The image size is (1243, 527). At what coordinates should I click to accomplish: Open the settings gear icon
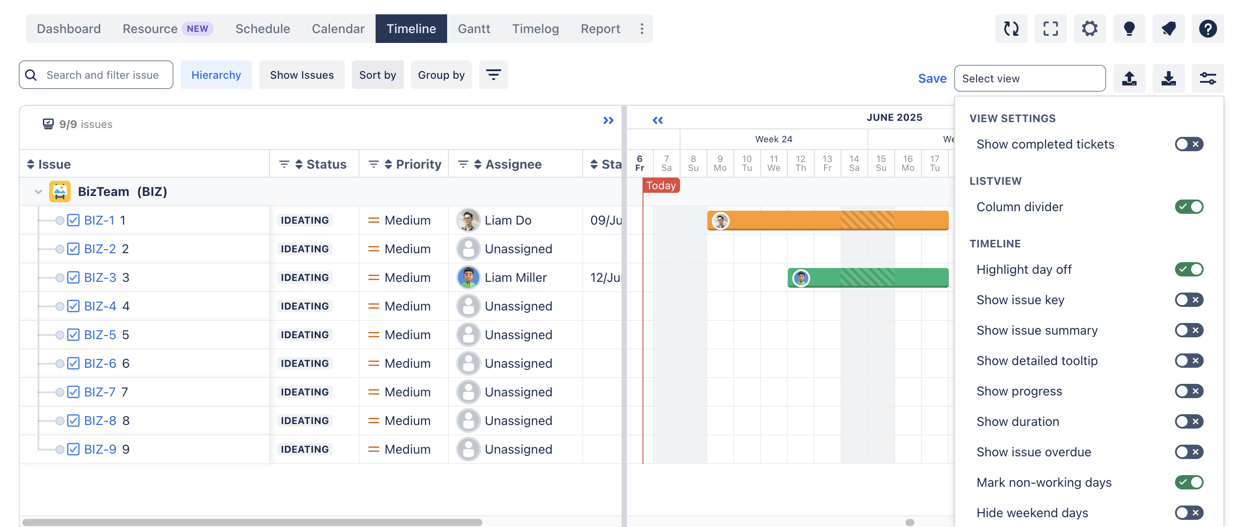coord(1090,29)
